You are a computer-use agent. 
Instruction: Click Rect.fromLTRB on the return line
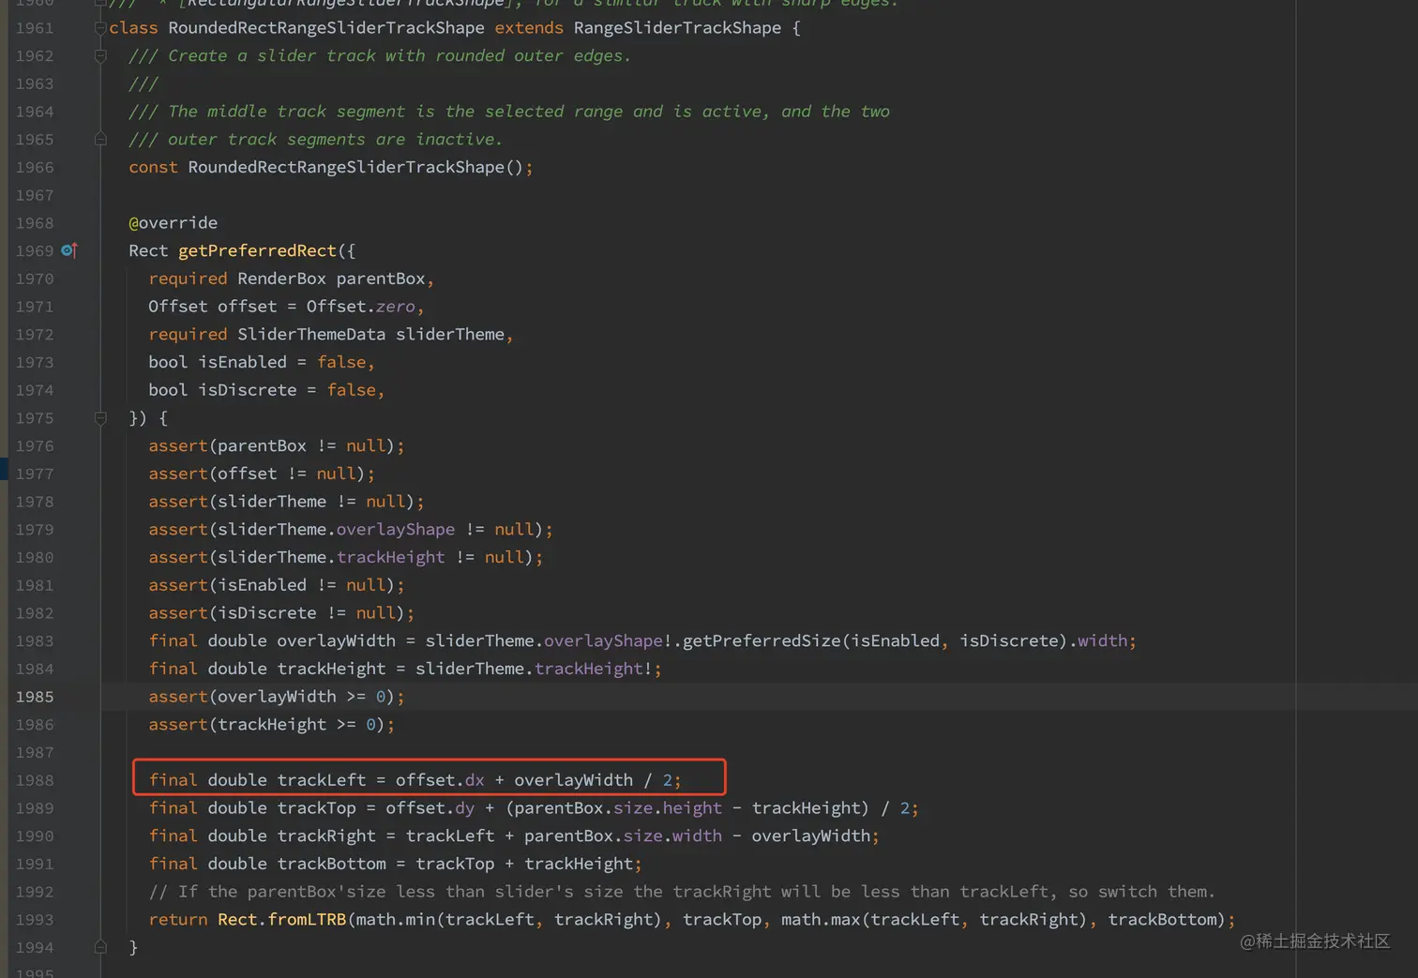click(281, 920)
